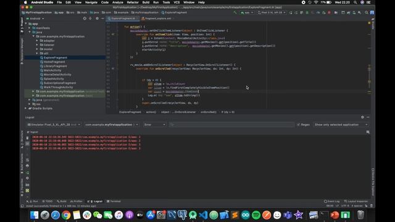Open the Error log level dropdown
The height and width of the screenshot is (222, 395).
pos(155,125)
